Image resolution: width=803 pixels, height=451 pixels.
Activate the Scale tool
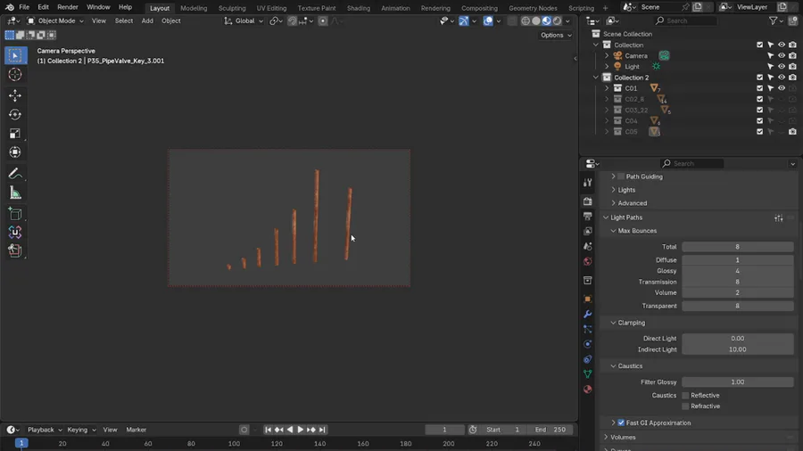(15, 134)
